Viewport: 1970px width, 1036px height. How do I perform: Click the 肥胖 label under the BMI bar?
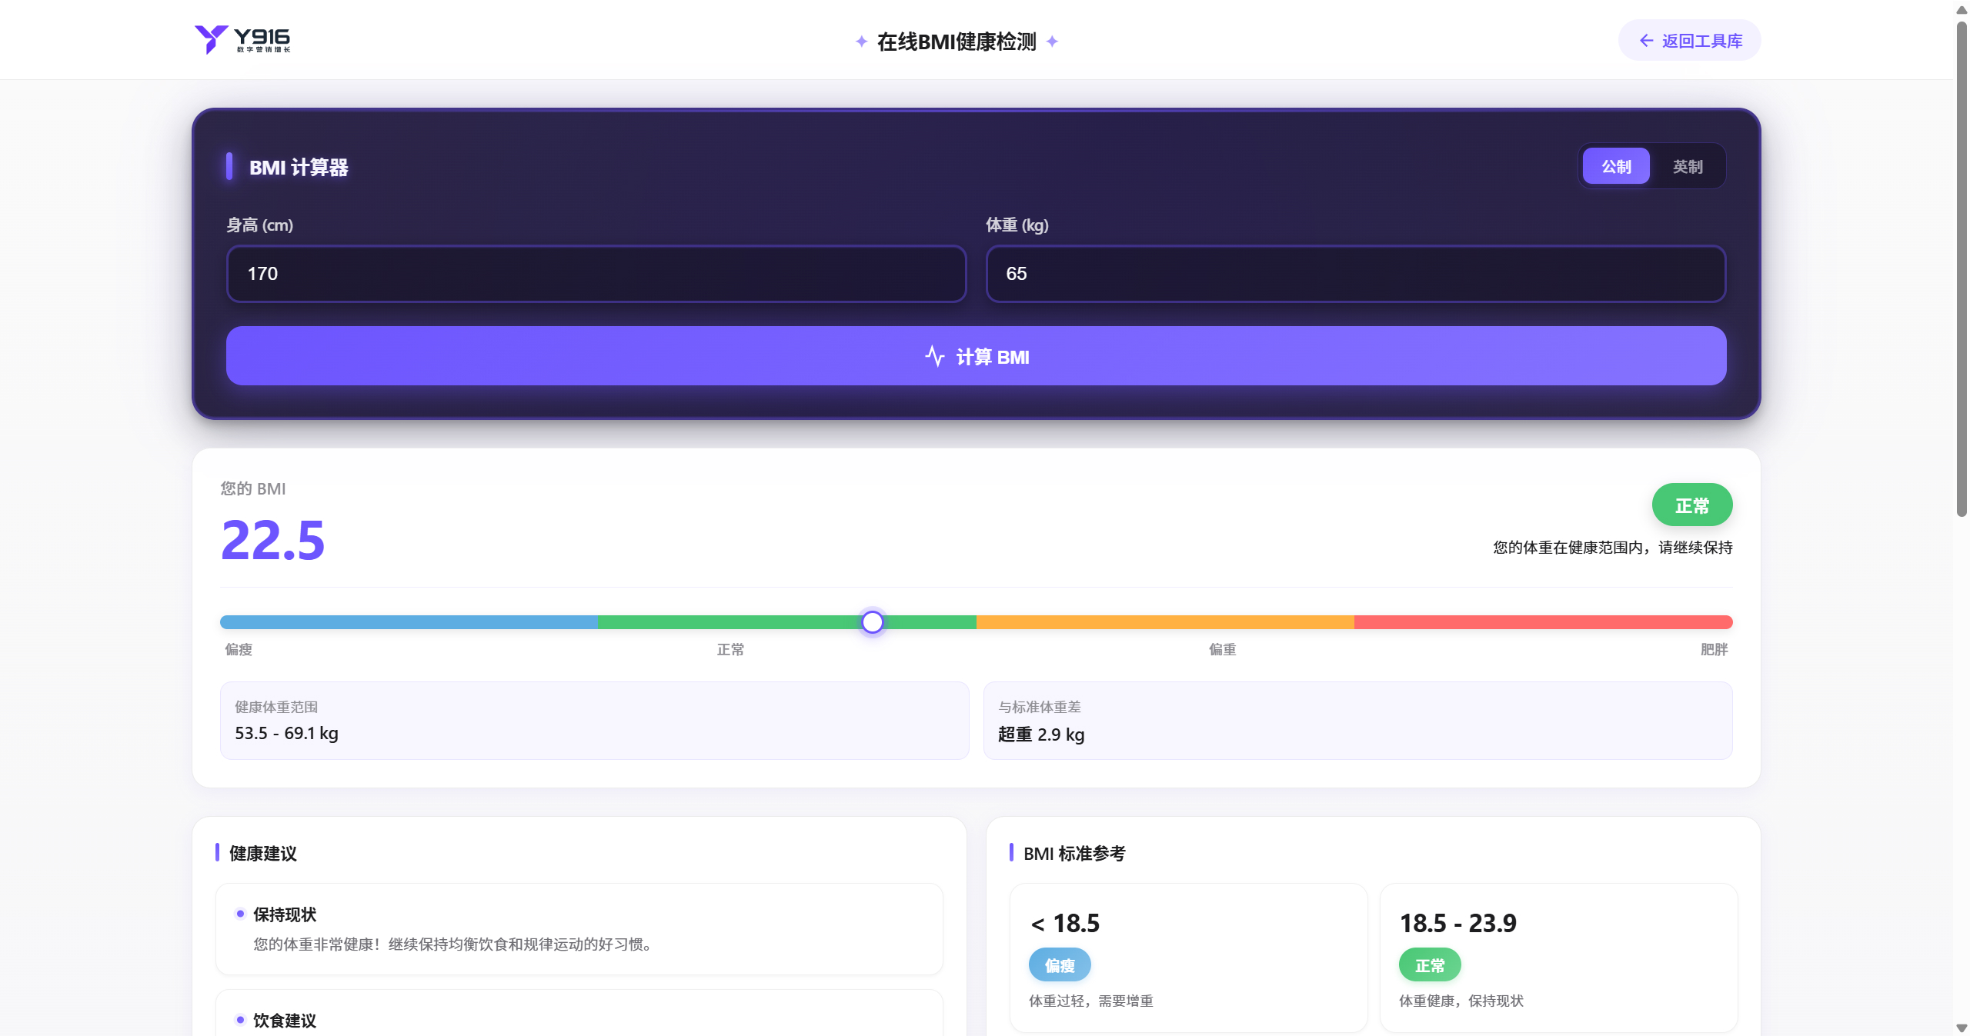click(x=1714, y=649)
